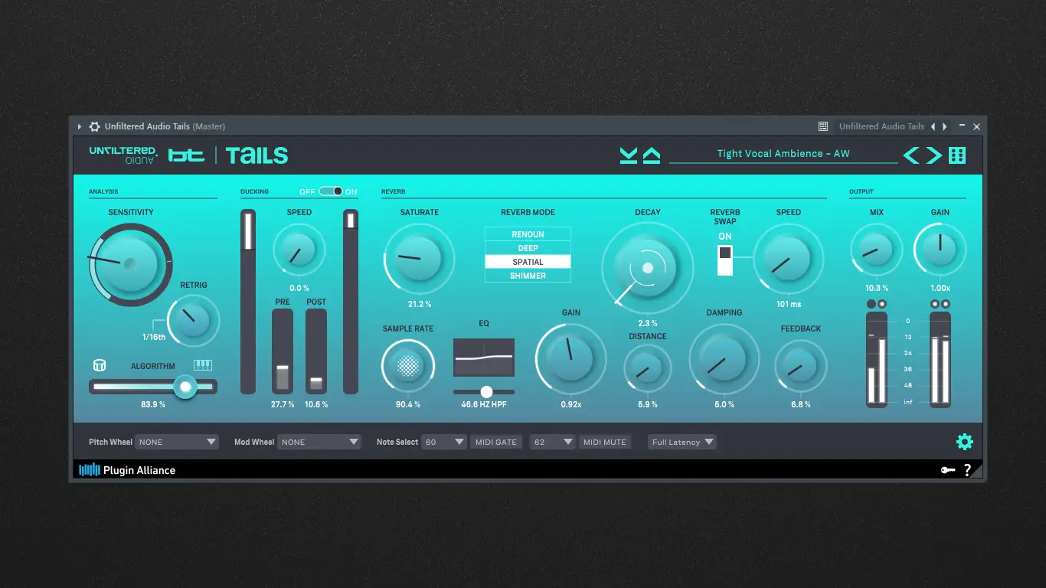This screenshot has width=1046, height=588.
Task: Click the Retrig knob
Action: [x=193, y=322]
